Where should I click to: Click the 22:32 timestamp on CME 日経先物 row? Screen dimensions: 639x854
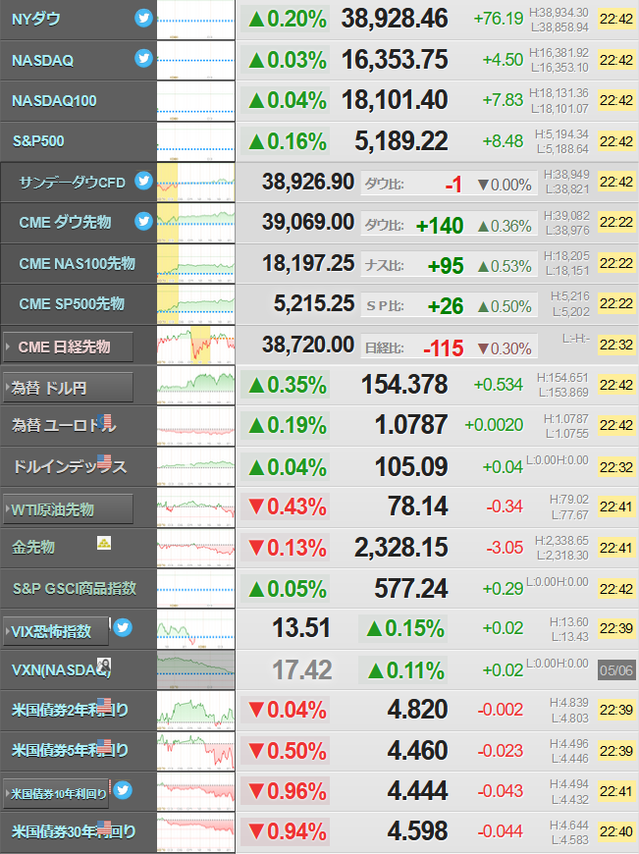click(616, 345)
